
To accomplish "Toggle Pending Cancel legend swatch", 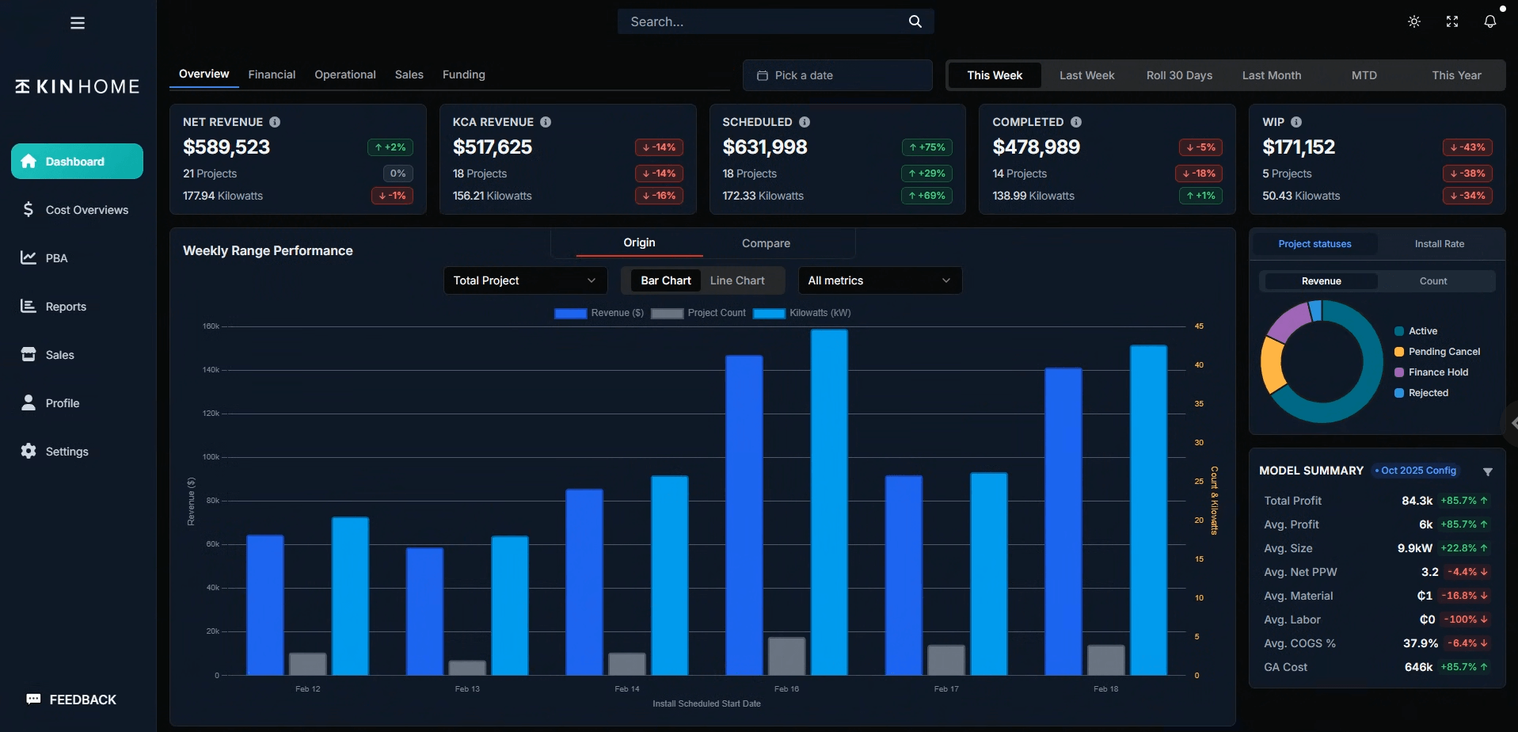I will click(1399, 352).
